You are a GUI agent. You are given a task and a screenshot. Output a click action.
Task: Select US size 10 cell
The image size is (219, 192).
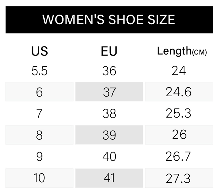39,178
